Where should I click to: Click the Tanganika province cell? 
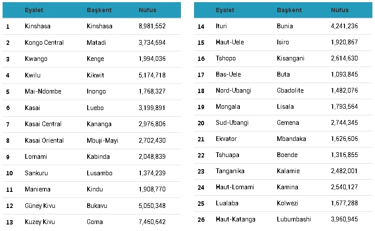pyautogui.click(x=230, y=171)
